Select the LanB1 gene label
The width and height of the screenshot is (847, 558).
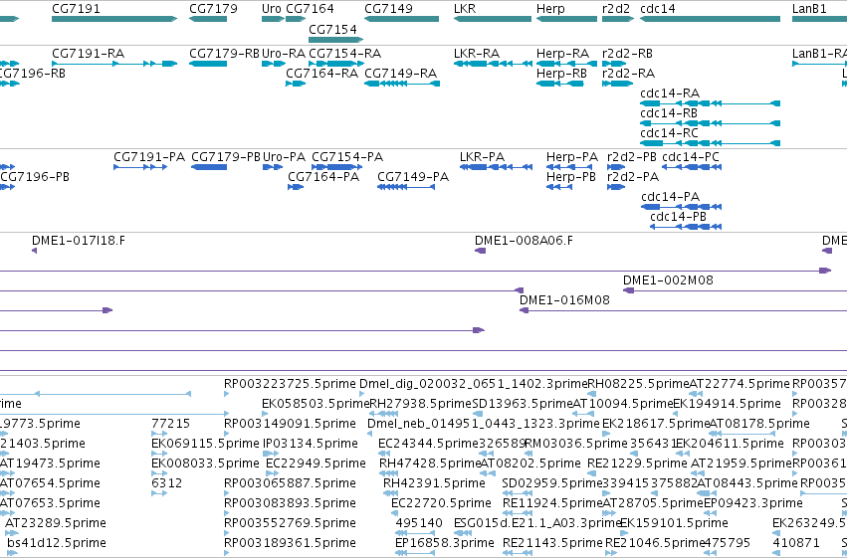point(809,9)
